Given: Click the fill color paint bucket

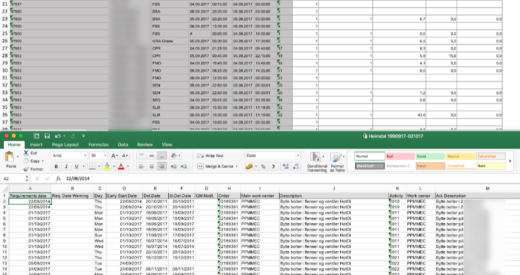Looking at the screenshot, I should [107, 166].
